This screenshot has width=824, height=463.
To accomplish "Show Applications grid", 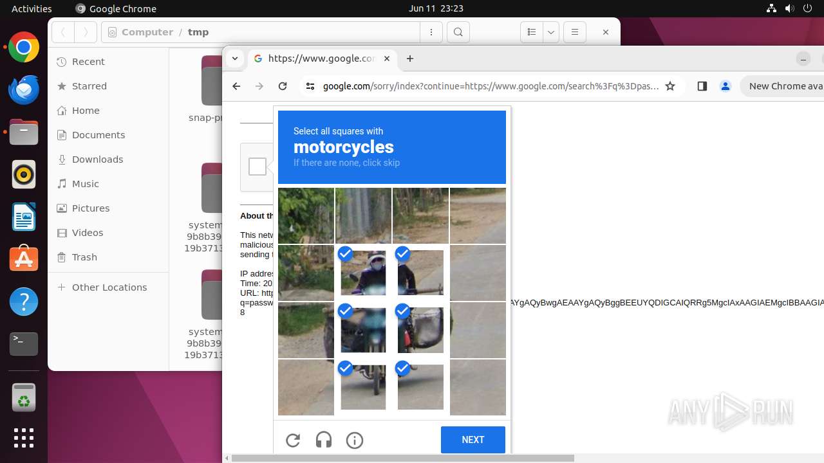I will tap(24, 438).
